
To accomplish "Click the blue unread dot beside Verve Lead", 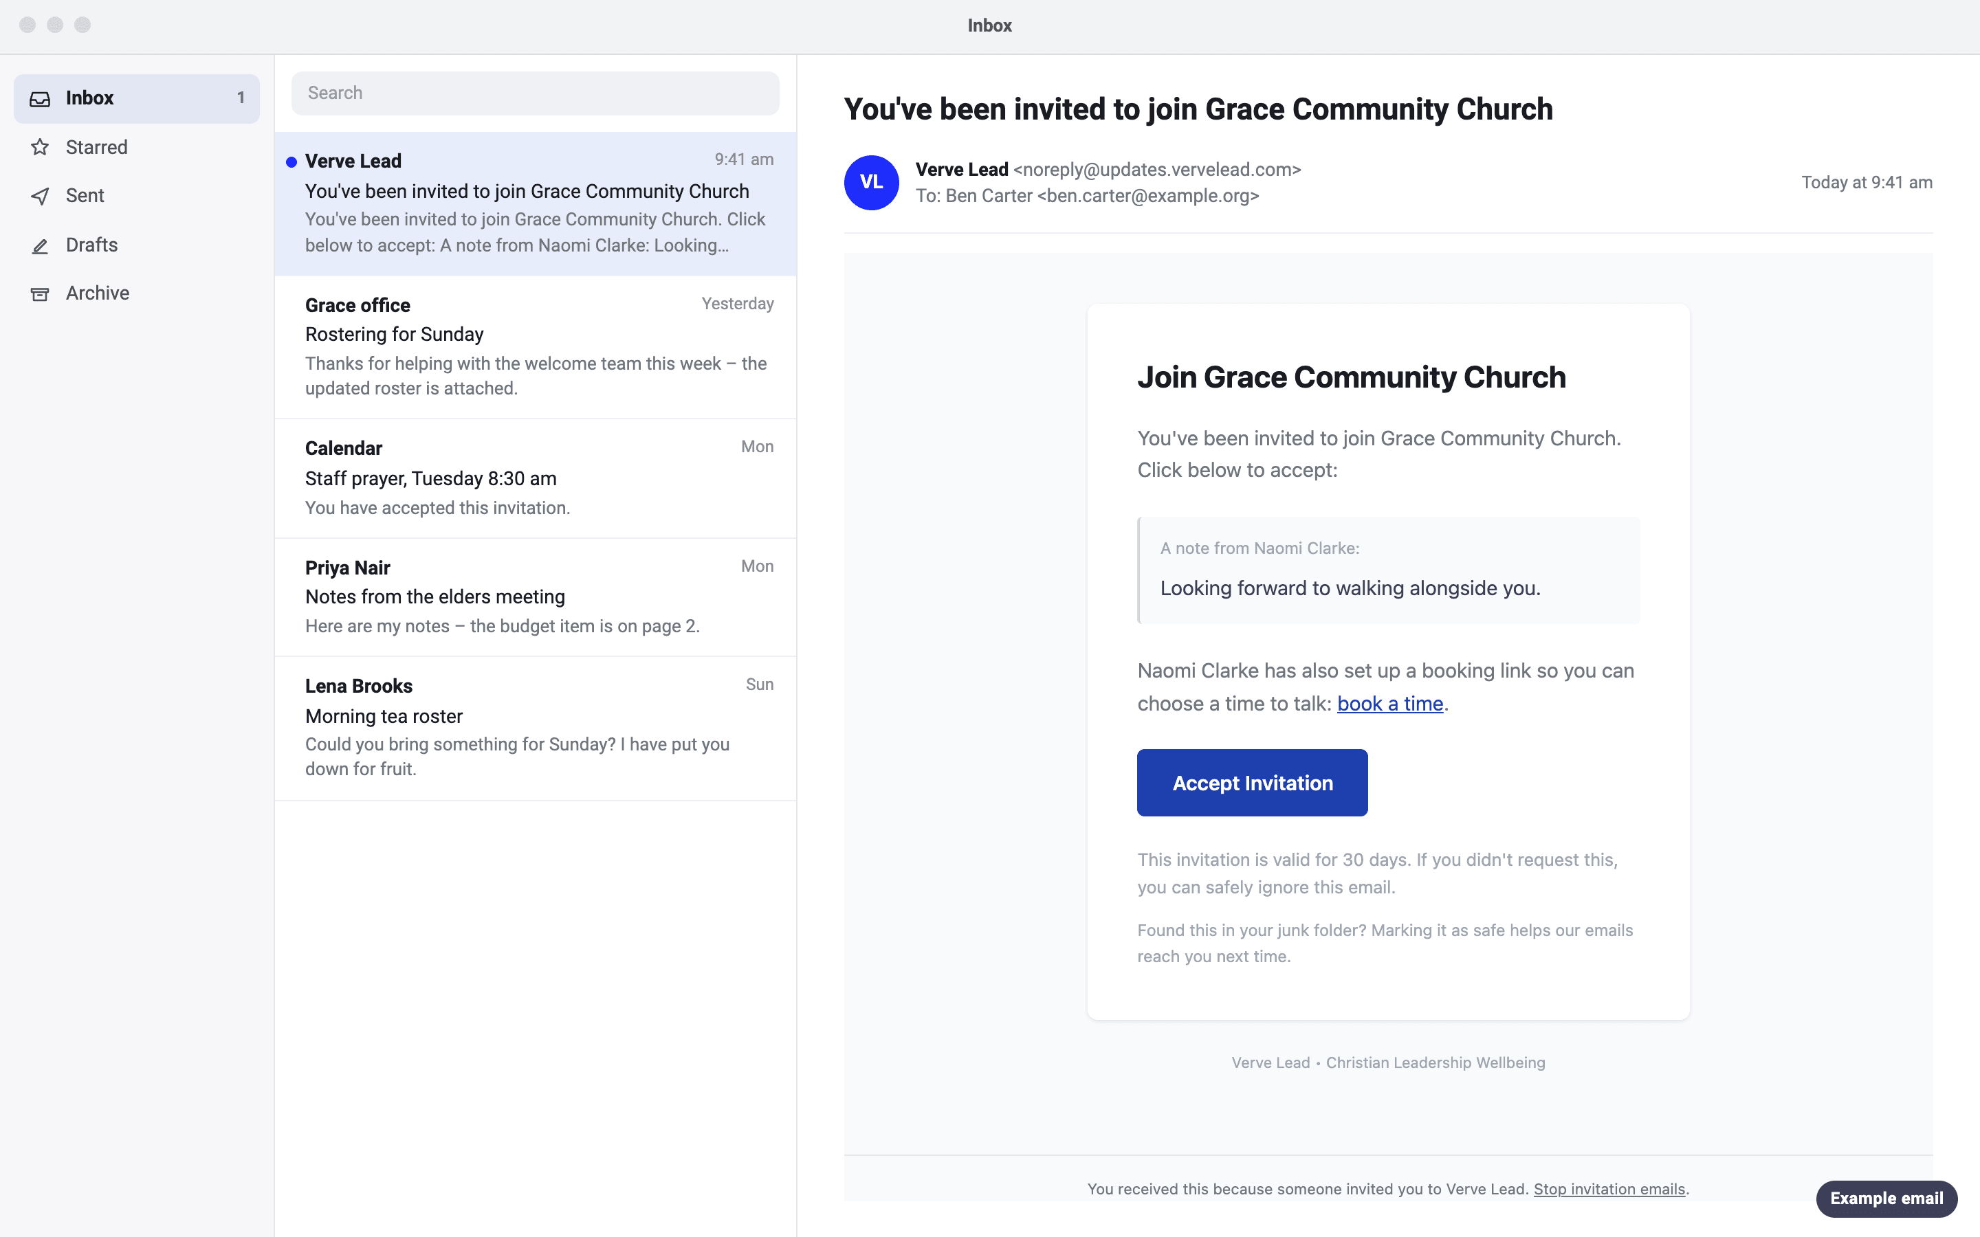I will tap(290, 162).
